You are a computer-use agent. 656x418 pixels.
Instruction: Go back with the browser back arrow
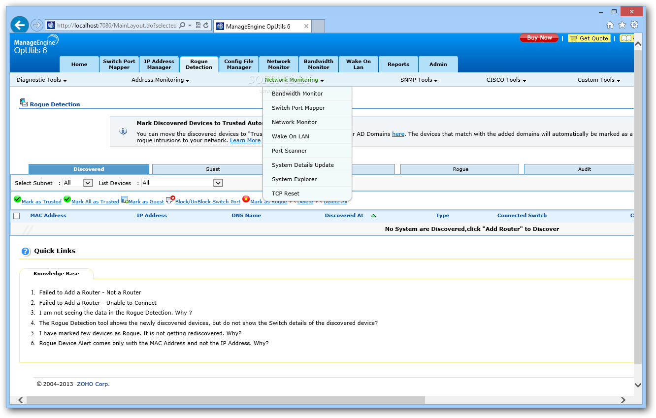tap(20, 25)
